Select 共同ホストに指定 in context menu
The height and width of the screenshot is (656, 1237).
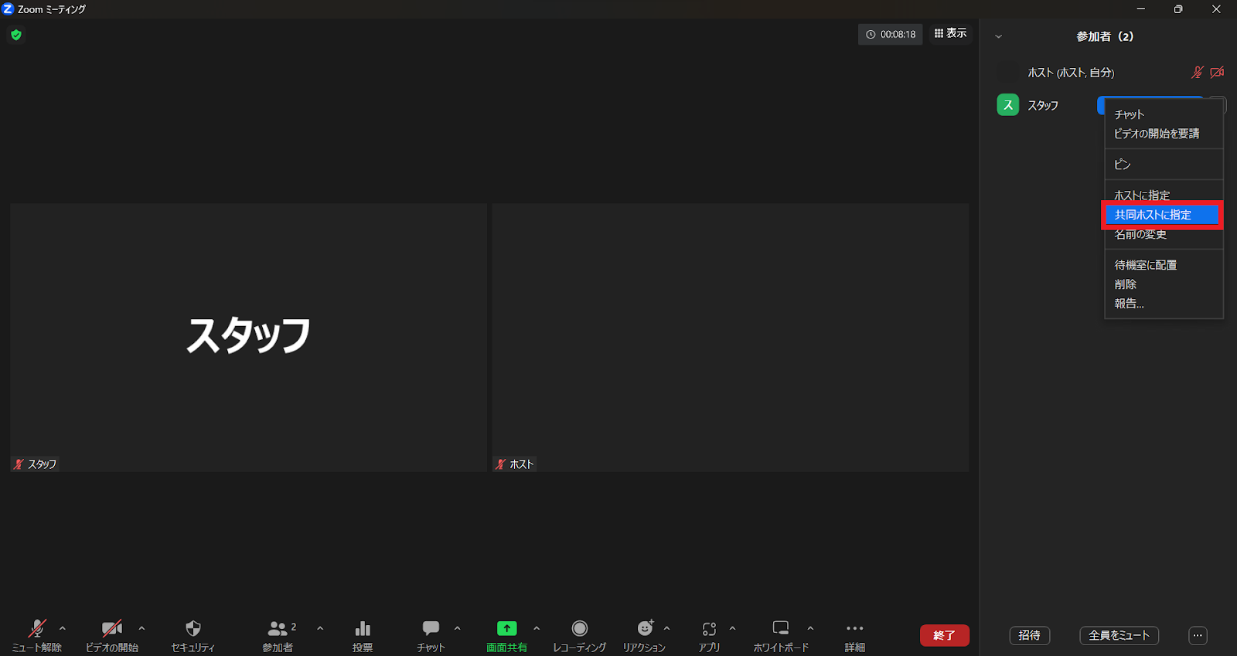pyautogui.click(x=1161, y=215)
